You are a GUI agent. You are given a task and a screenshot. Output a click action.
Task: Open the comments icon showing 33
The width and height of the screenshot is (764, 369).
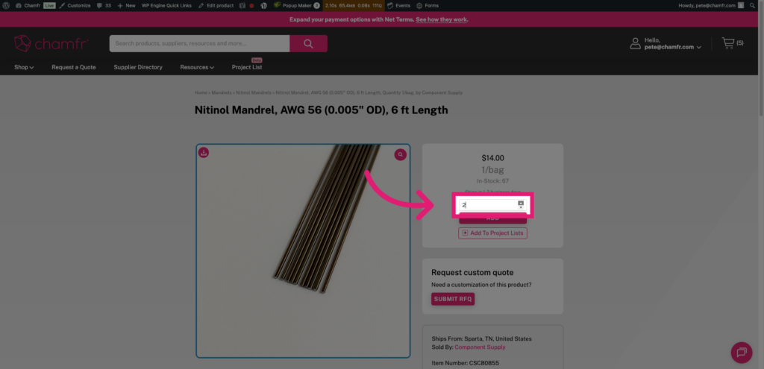click(x=104, y=5)
